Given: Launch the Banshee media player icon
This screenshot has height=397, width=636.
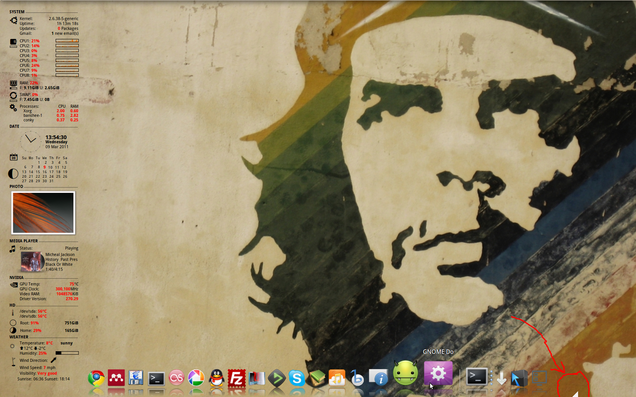Looking at the screenshot, I should [357, 378].
